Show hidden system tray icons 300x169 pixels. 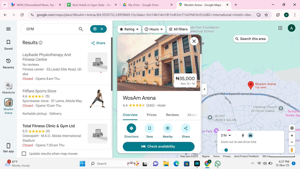252,163
